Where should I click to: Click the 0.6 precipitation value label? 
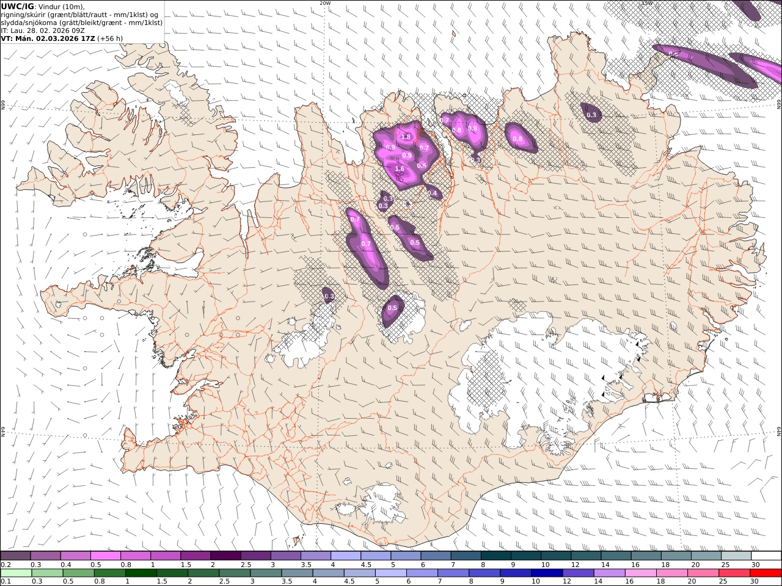(x=422, y=165)
